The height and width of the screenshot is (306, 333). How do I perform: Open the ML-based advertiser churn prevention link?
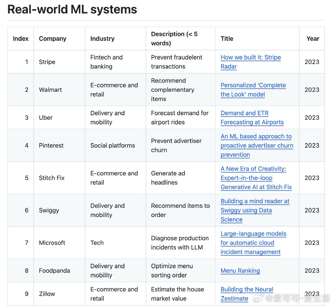click(257, 145)
